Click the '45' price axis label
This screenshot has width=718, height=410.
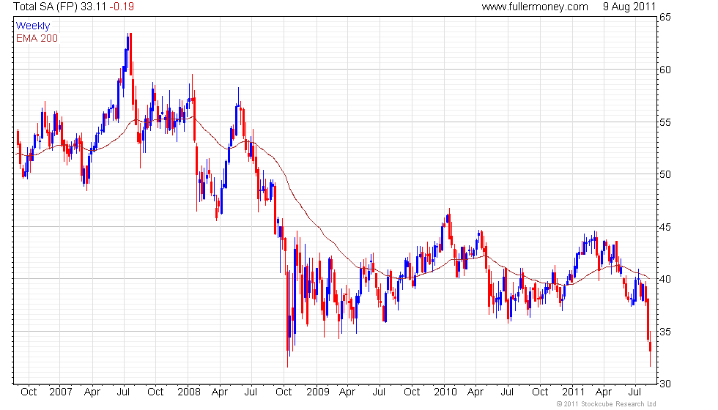pyautogui.click(x=665, y=227)
